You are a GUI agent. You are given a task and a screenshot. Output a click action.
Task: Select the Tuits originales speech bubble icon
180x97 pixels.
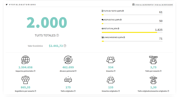click(68, 79)
